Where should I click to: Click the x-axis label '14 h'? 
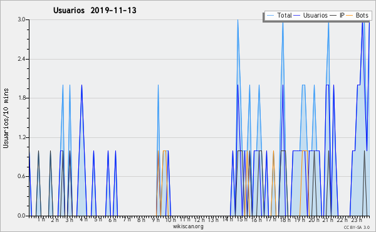(x=227, y=219)
